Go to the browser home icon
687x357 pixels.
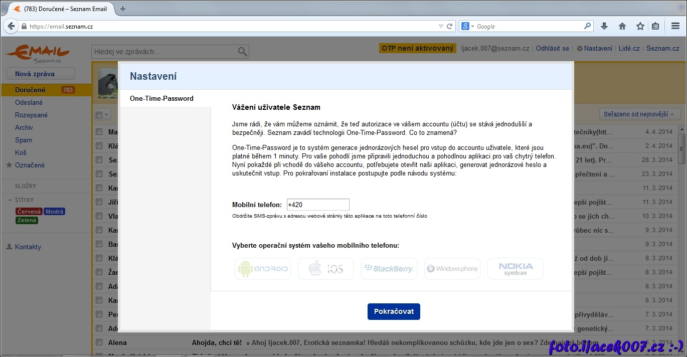pos(622,26)
